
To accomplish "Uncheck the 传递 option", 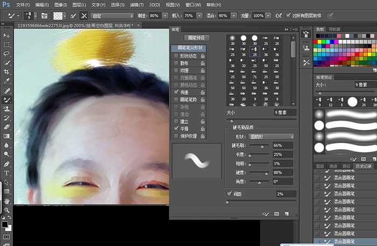I will 176,92.
